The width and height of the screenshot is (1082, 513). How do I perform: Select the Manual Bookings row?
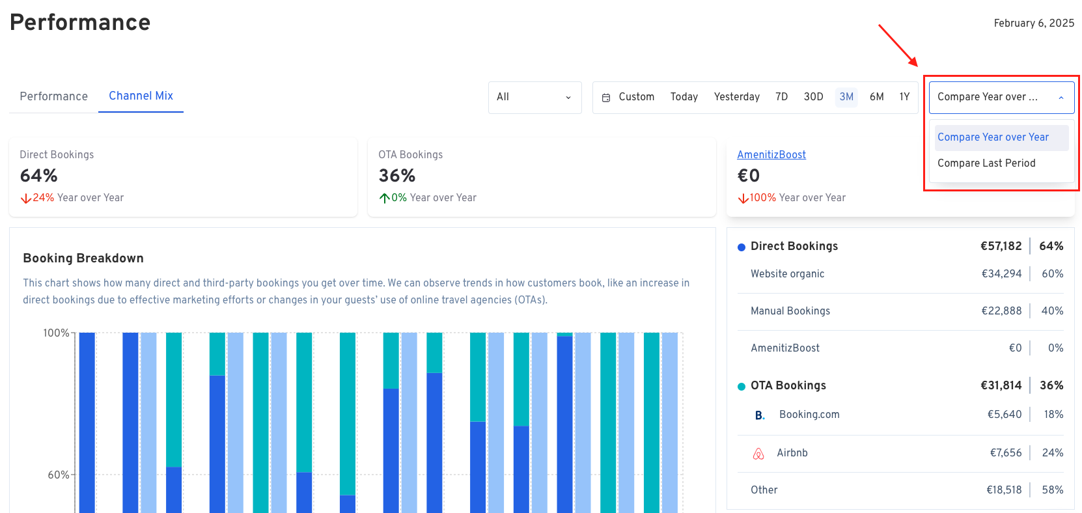point(900,311)
